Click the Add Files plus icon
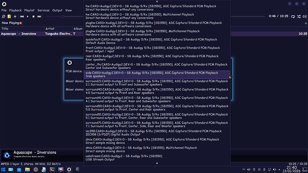The width and height of the screenshot is (308, 173). pos(15,16)
